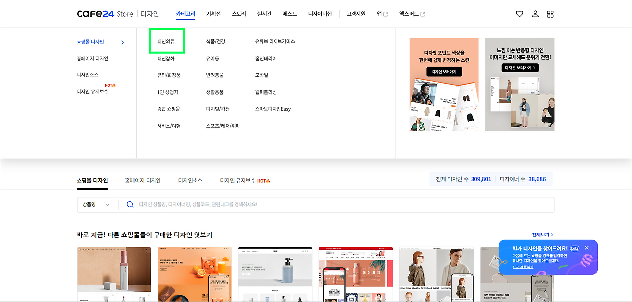The width and height of the screenshot is (632, 302).
Task: Open the grid apps menu icon
Action: click(x=551, y=14)
